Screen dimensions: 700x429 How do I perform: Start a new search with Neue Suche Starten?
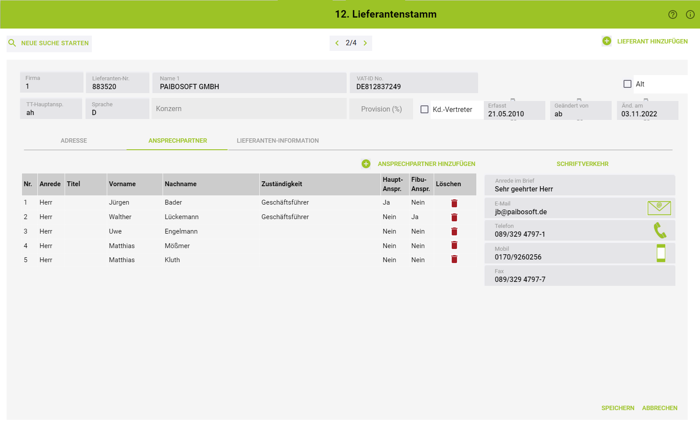tap(49, 43)
